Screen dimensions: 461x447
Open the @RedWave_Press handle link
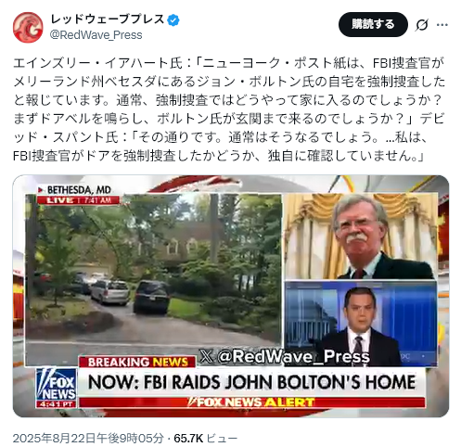click(96, 35)
